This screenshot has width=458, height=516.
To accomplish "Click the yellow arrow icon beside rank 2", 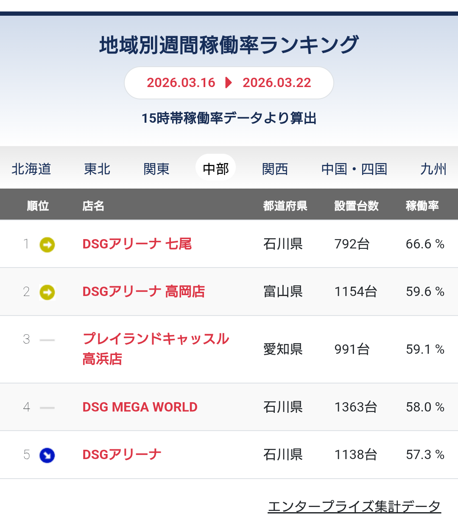I will [47, 292].
